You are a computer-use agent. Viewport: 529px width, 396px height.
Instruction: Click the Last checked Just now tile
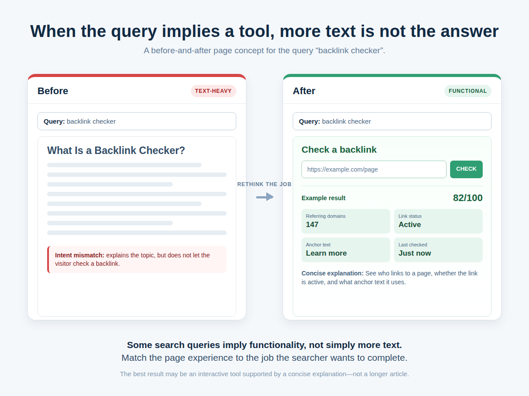438,250
